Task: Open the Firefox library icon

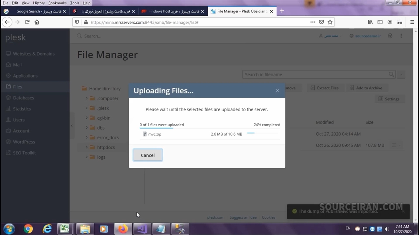Action: tap(370, 22)
